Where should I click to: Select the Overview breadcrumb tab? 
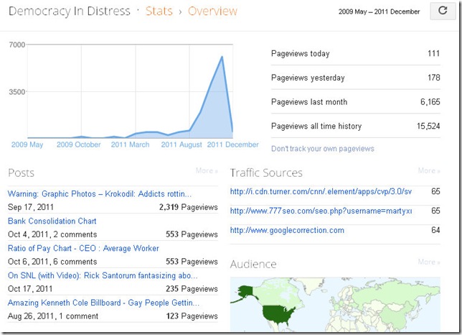click(212, 12)
